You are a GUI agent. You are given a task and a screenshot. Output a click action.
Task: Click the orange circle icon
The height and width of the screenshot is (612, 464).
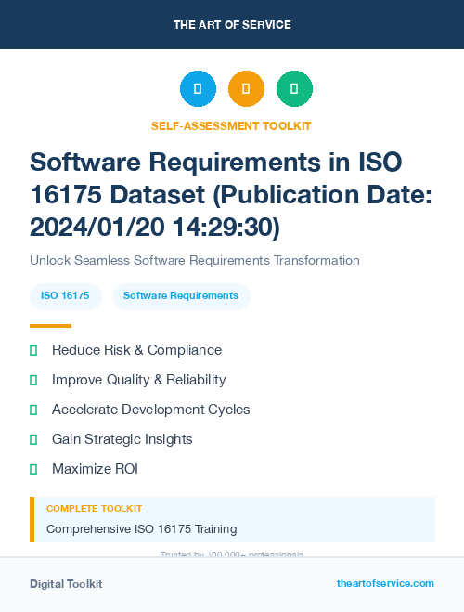(246, 88)
